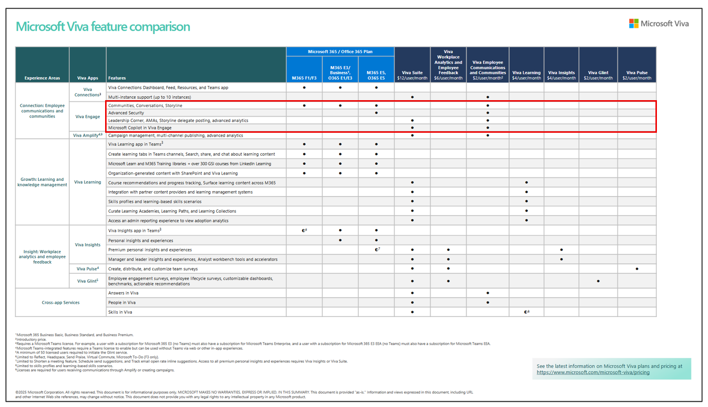The width and height of the screenshot is (708, 407).
Task: Click the M365 E5 dot in Advanced Security row
Action: [376, 113]
